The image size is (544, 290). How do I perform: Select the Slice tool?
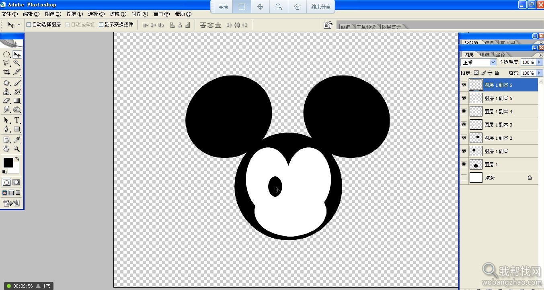point(17,72)
